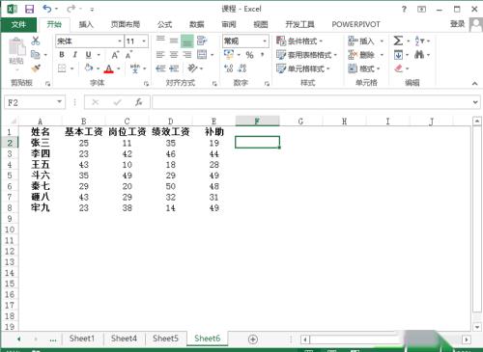Activate the Format Painter brush
The image size is (483, 352).
36,68
